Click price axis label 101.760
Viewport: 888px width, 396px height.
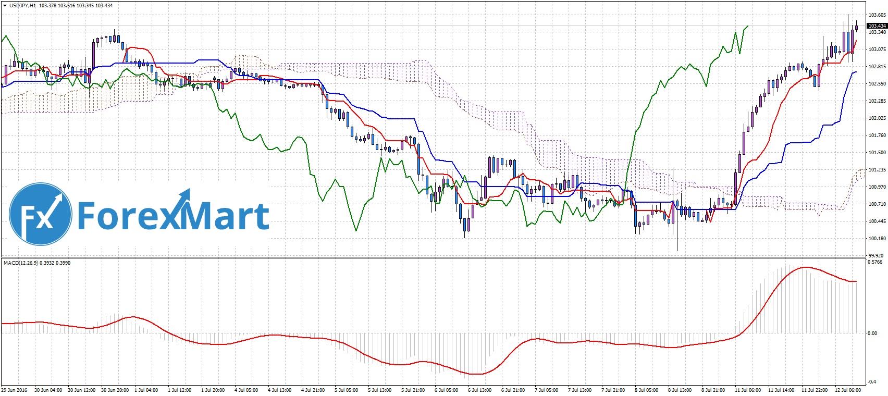[877, 135]
